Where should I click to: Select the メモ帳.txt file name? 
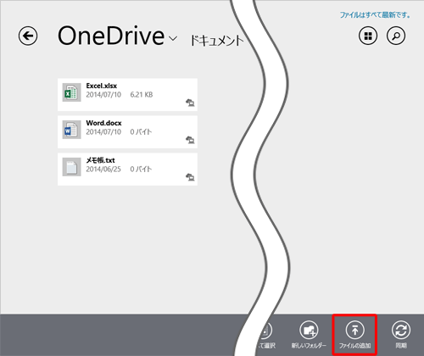click(x=100, y=160)
